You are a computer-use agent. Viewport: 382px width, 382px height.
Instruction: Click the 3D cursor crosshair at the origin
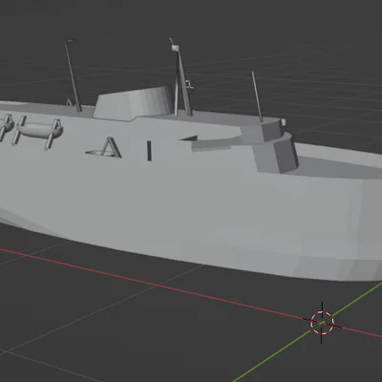pos(322,323)
